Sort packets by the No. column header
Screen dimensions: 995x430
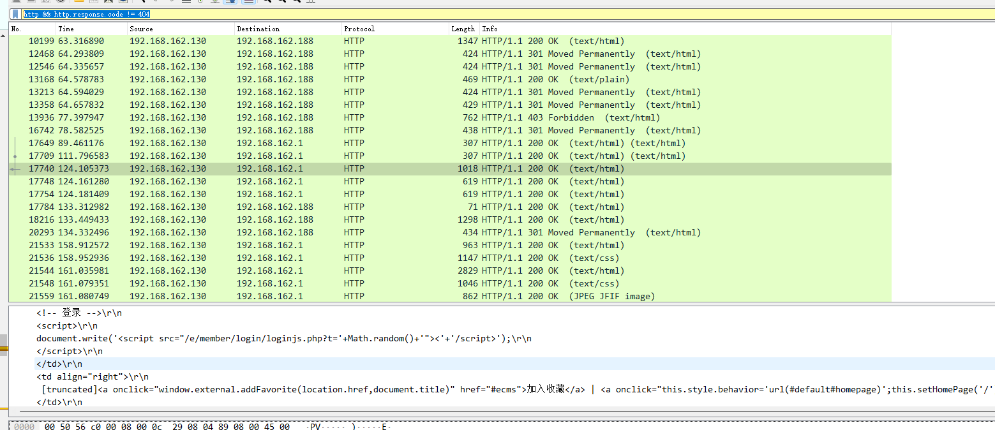[x=32, y=29]
